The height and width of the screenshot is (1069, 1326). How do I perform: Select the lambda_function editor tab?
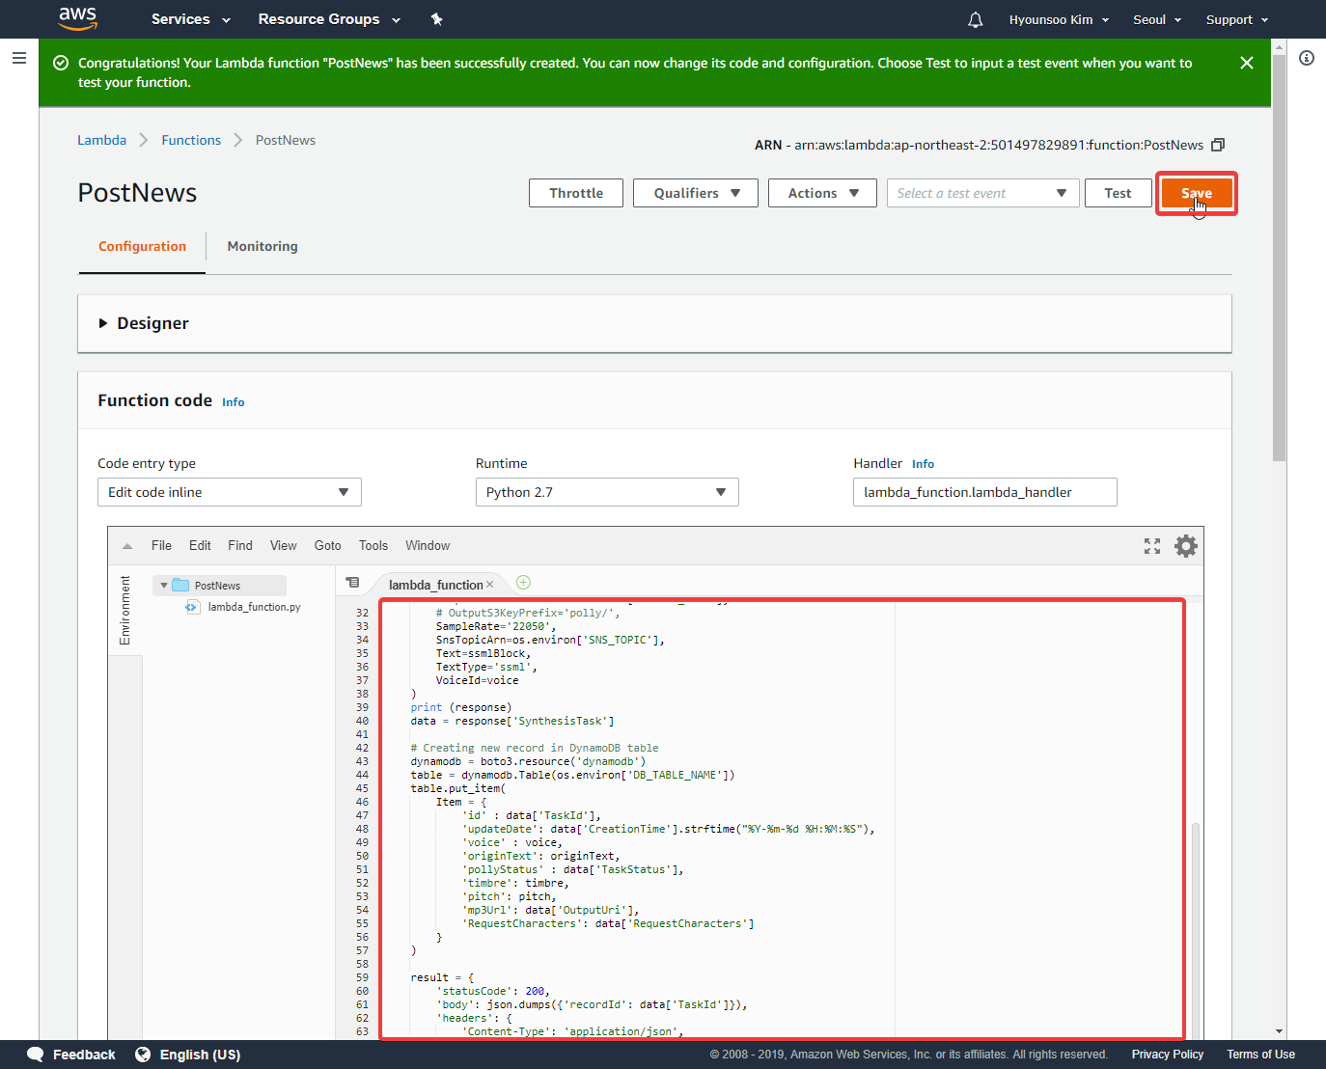(435, 585)
